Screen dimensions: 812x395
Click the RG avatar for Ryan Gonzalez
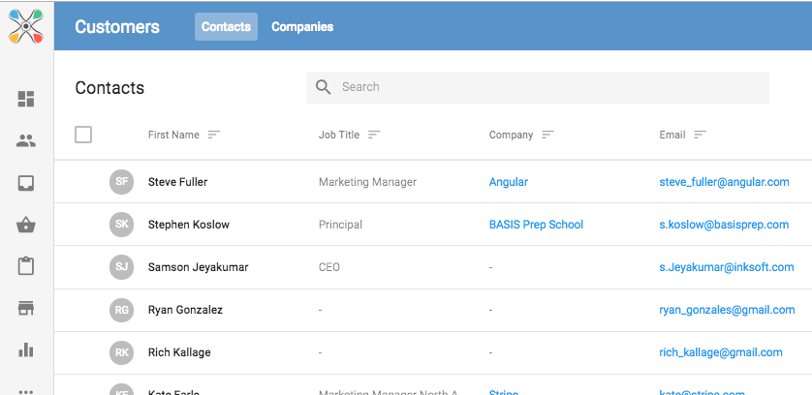coord(122,310)
